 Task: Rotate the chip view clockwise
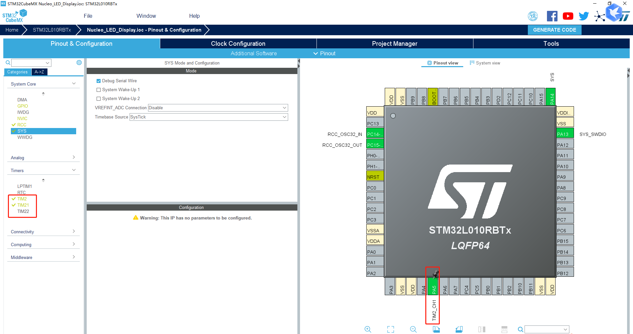click(x=436, y=329)
